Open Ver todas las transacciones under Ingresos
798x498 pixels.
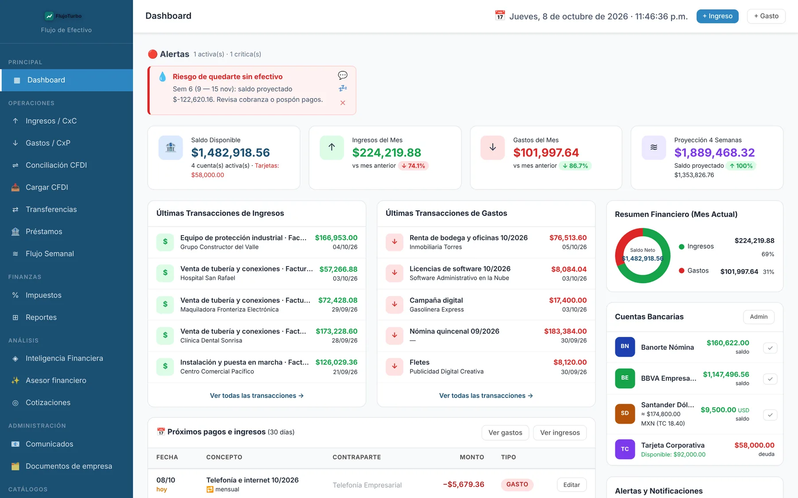coord(257,396)
